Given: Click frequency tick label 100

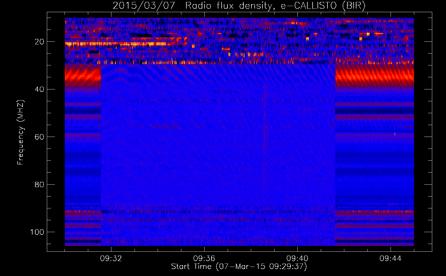Looking at the screenshot, I should (37, 232).
